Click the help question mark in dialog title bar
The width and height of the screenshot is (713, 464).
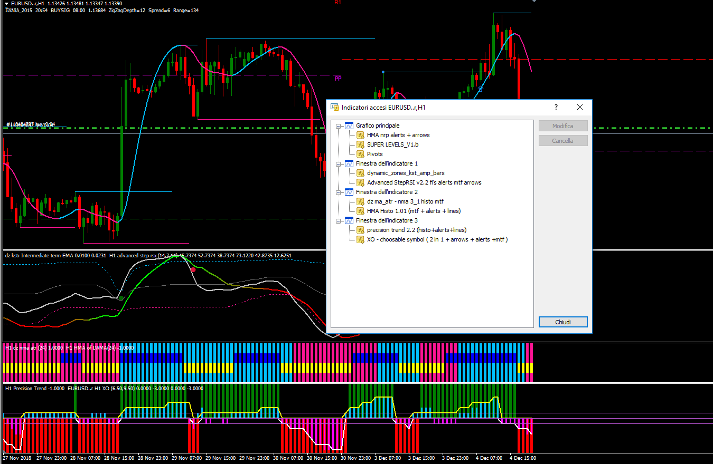pyautogui.click(x=556, y=107)
